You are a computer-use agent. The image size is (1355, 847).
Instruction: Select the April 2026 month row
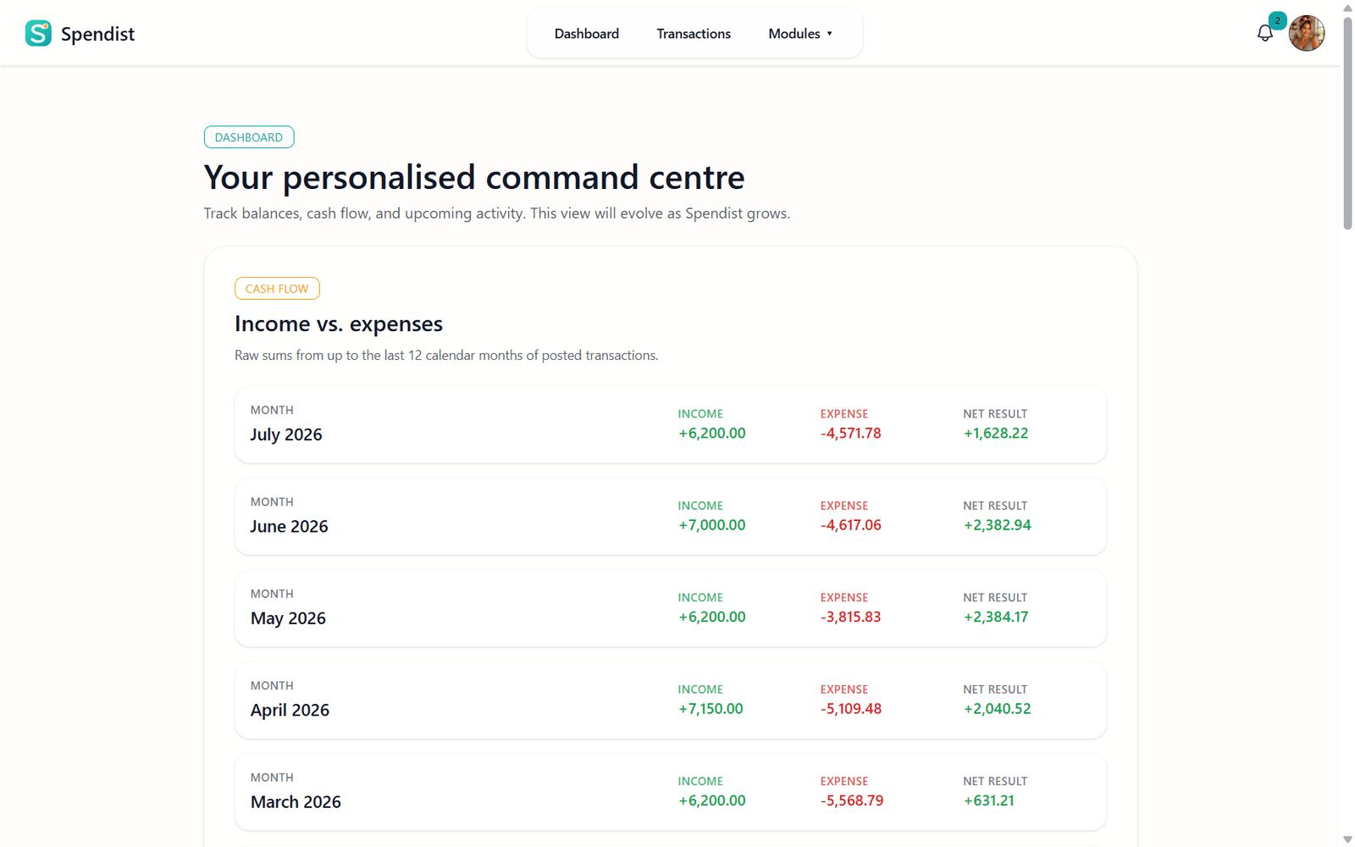671,700
